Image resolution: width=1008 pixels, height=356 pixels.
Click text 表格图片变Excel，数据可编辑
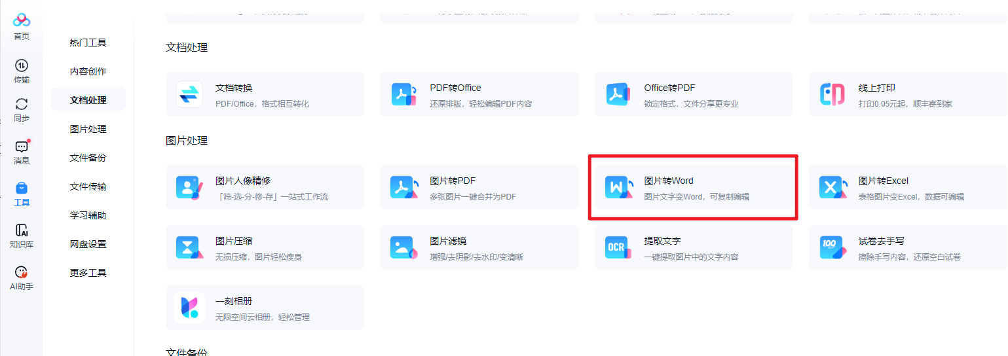911,196
